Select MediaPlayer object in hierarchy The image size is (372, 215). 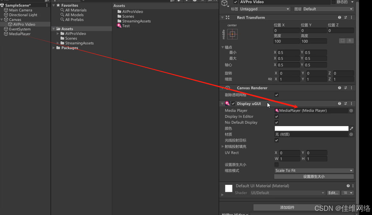pyautogui.click(x=20, y=34)
